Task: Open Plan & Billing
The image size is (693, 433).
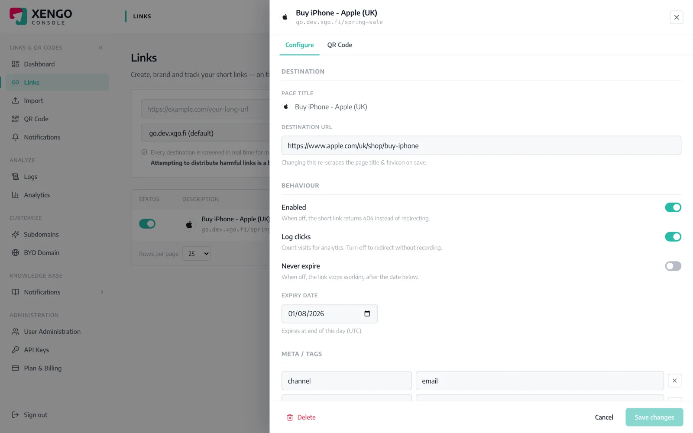Action: (x=57, y=368)
